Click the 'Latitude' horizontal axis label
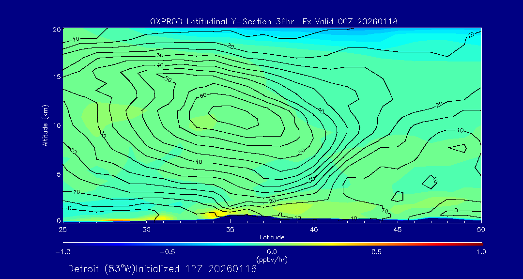Viewport: 523px width, 279px height. click(272, 237)
